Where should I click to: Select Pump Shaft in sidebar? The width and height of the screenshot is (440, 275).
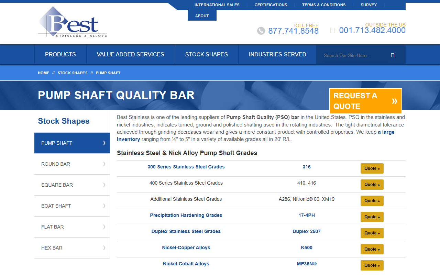(72, 143)
